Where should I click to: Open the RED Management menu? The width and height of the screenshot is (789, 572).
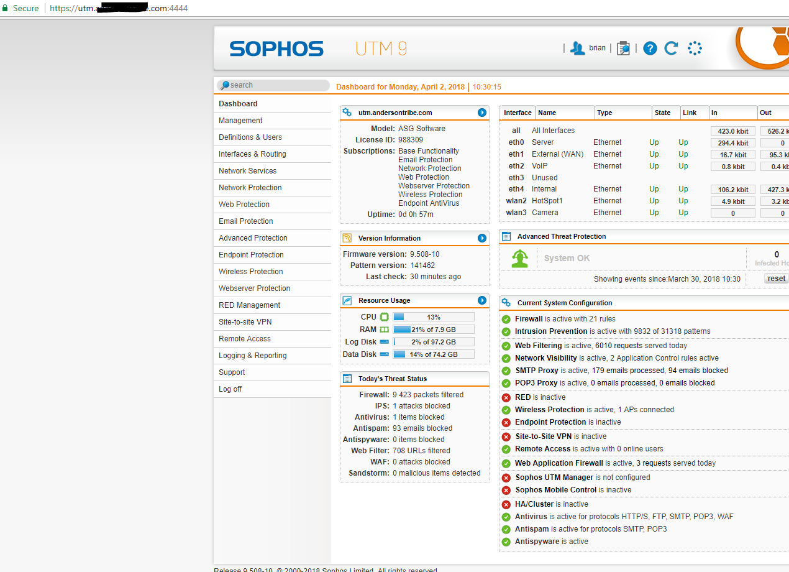(272, 305)
